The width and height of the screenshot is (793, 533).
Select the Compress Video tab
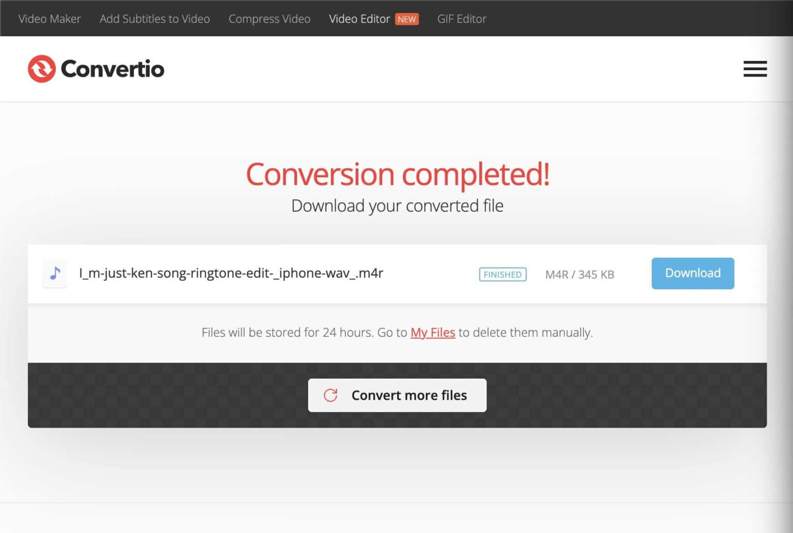pyautogui.click(x=269, y=19)
